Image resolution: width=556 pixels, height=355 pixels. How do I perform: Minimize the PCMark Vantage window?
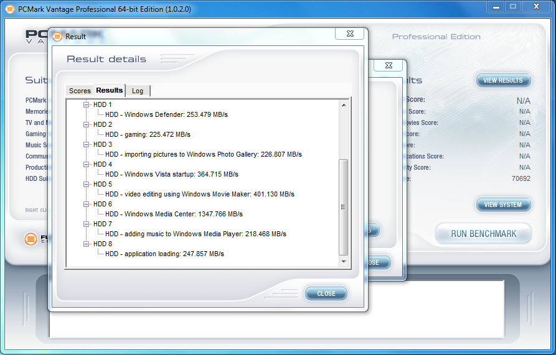[x=496, y=7]
